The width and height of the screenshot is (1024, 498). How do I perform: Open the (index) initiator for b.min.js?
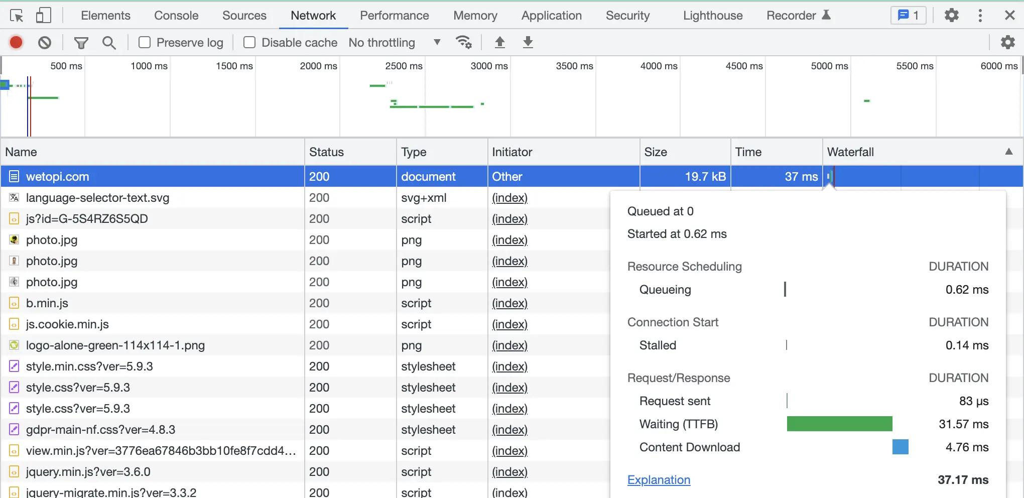508,303
